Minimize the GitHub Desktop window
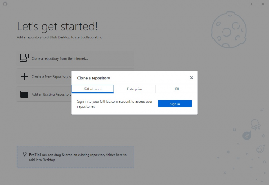Viewport: 269px width, 185px height. click(x=237, y=4)
